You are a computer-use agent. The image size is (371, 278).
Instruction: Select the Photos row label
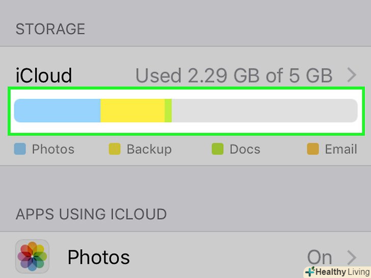tap(98, 257)
